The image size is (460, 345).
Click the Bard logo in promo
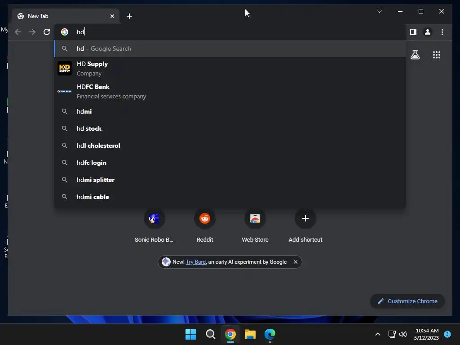[x=166, y=262]
